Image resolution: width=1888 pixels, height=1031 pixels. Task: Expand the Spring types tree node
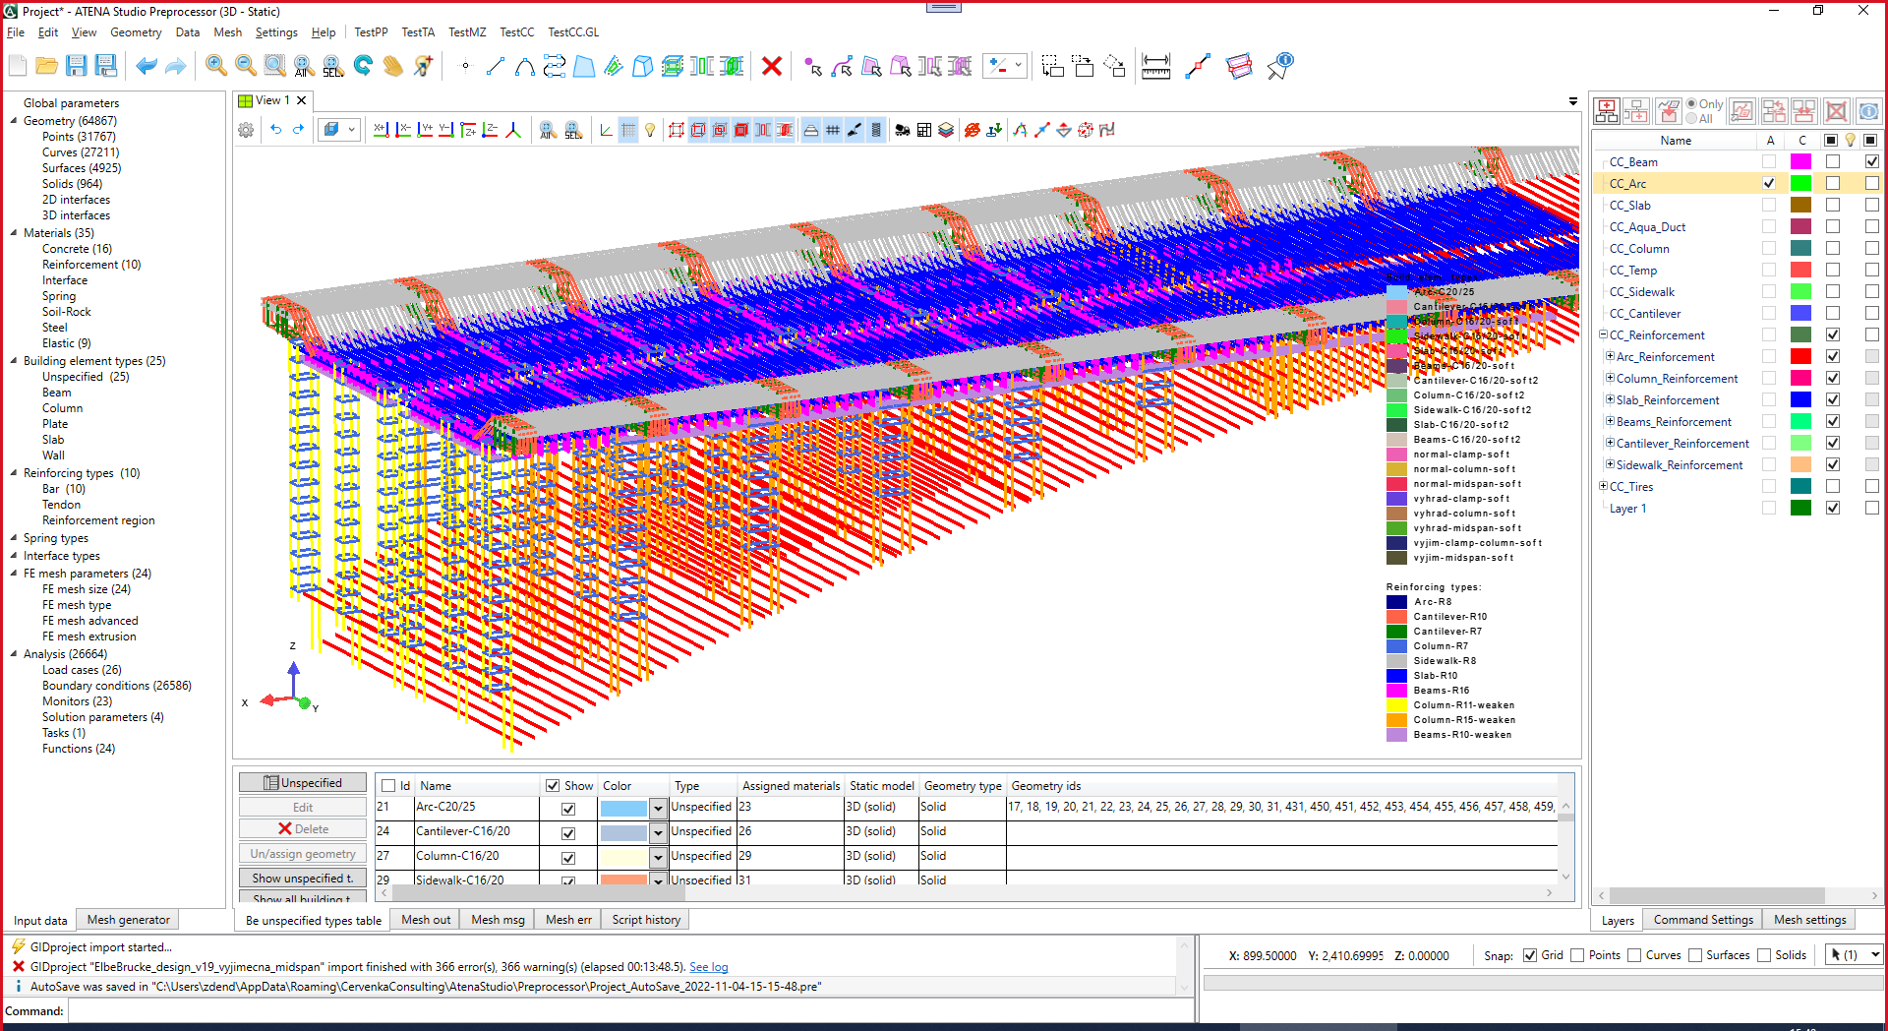click(14, 538)
